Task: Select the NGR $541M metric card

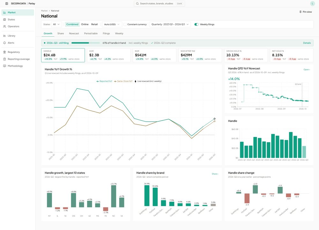Action: [x=154, y=55]
